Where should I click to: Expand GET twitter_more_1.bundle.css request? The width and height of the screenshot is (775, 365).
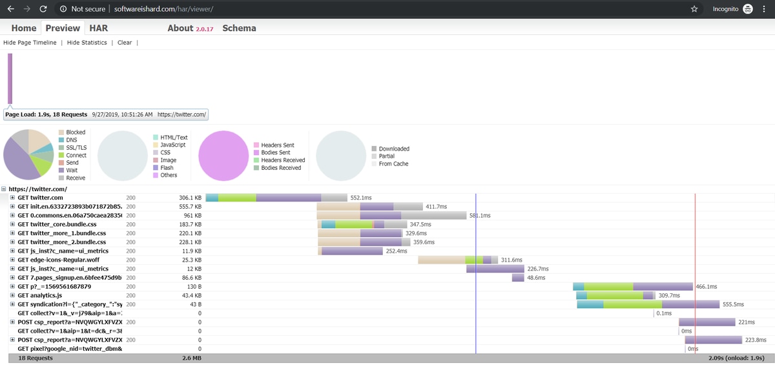[x=13, y=233]
